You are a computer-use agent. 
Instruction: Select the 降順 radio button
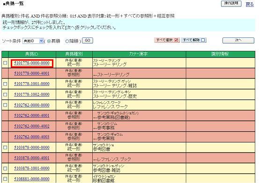(x=67, y=41)
